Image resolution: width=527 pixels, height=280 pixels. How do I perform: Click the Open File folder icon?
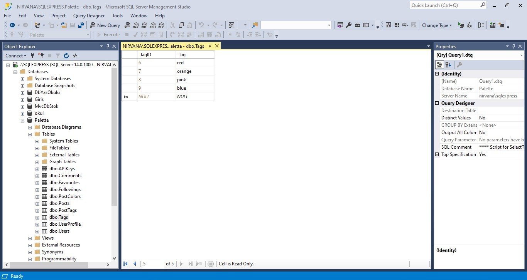click(64, 25)
